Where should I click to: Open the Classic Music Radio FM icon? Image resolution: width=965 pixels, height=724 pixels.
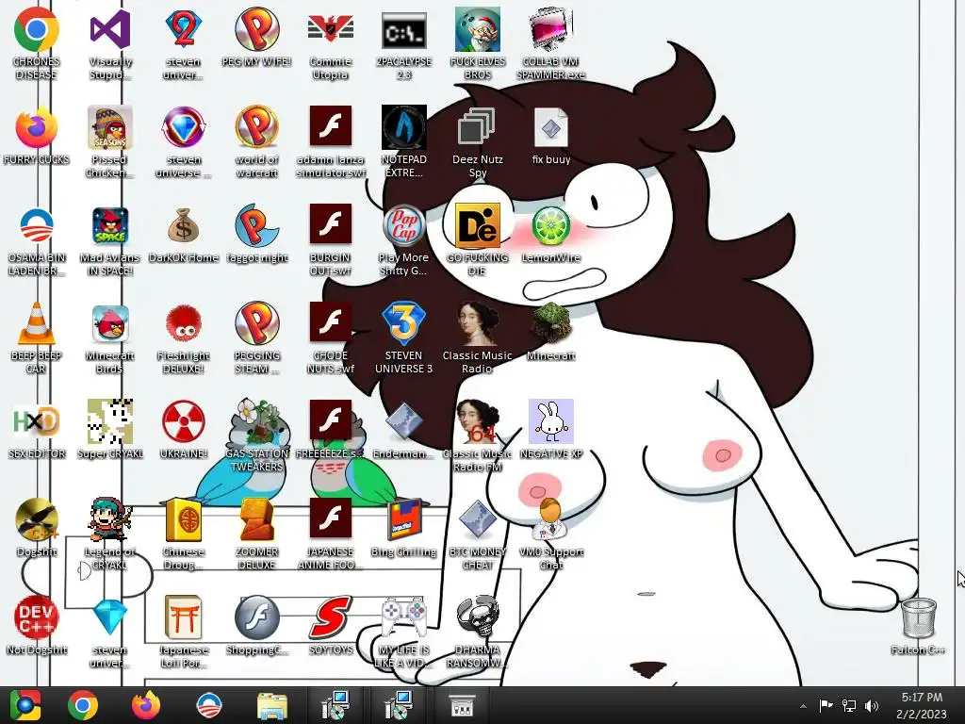477,421
